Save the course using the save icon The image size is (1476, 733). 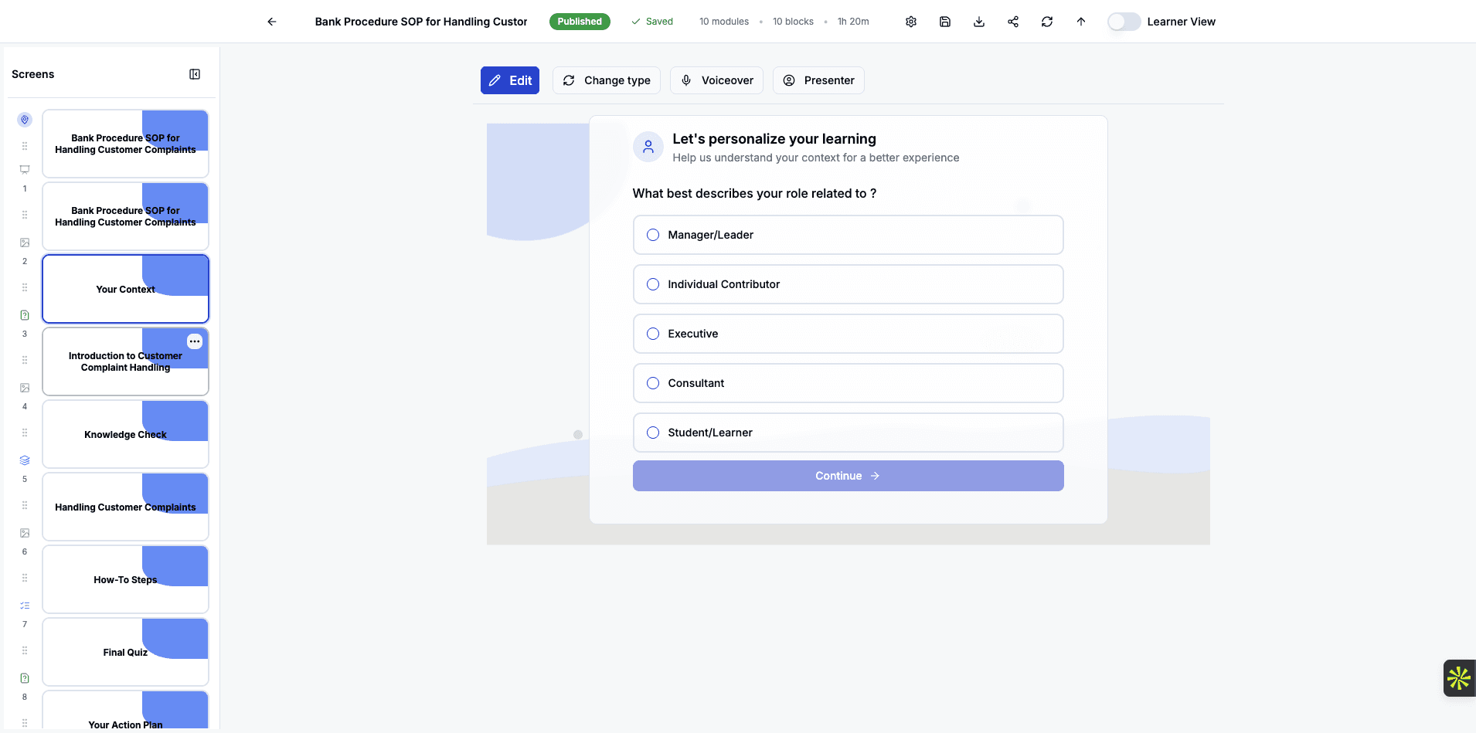pos(944,21)
